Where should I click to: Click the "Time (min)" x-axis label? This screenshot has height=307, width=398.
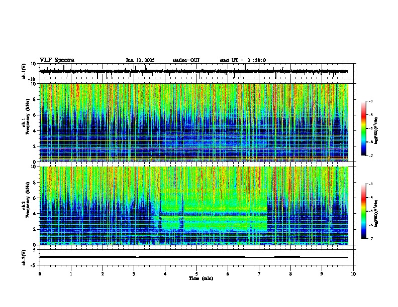pyautogui.click(x=201, y=278)
